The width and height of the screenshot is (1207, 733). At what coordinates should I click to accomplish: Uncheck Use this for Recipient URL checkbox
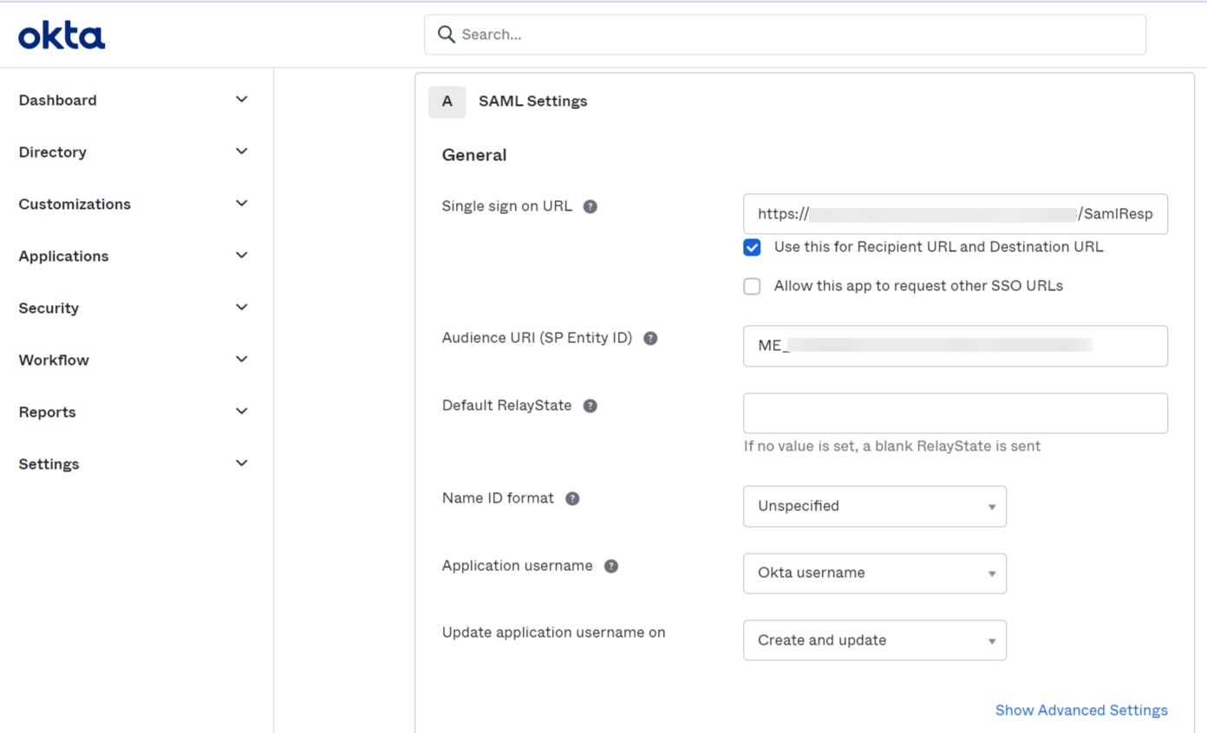tap(752, 248)
